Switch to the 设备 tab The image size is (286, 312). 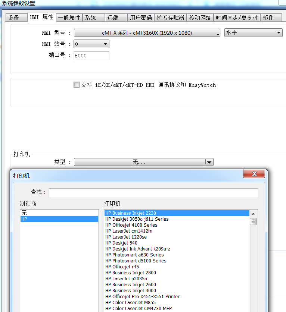(x=14, y=18)
